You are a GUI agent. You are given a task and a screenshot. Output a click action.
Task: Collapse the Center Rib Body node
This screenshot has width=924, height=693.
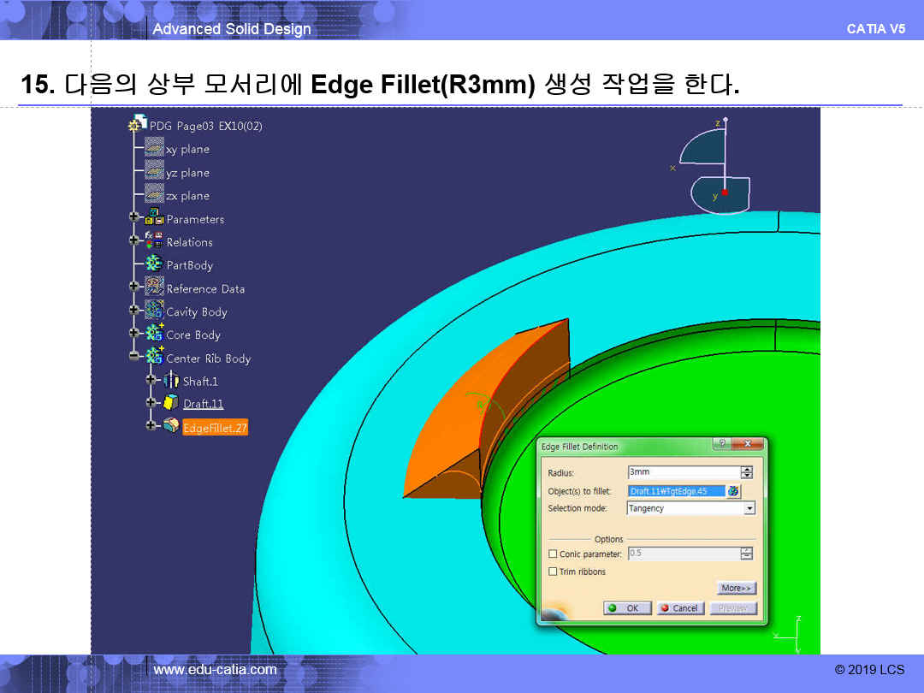coord(134,358)
